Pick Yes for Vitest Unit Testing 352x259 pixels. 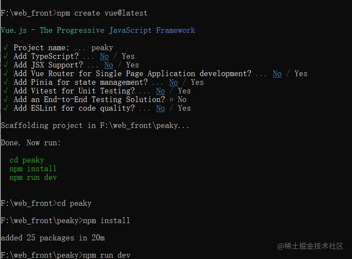tap(184, 91)
